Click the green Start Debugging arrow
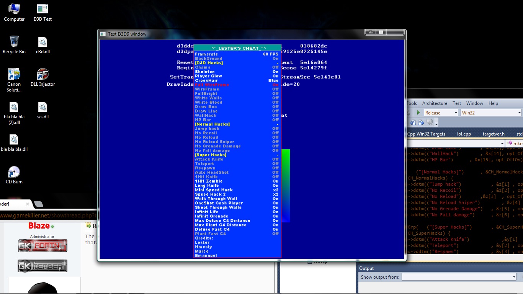This screenshot has height=294, width=523. point(418,113)
